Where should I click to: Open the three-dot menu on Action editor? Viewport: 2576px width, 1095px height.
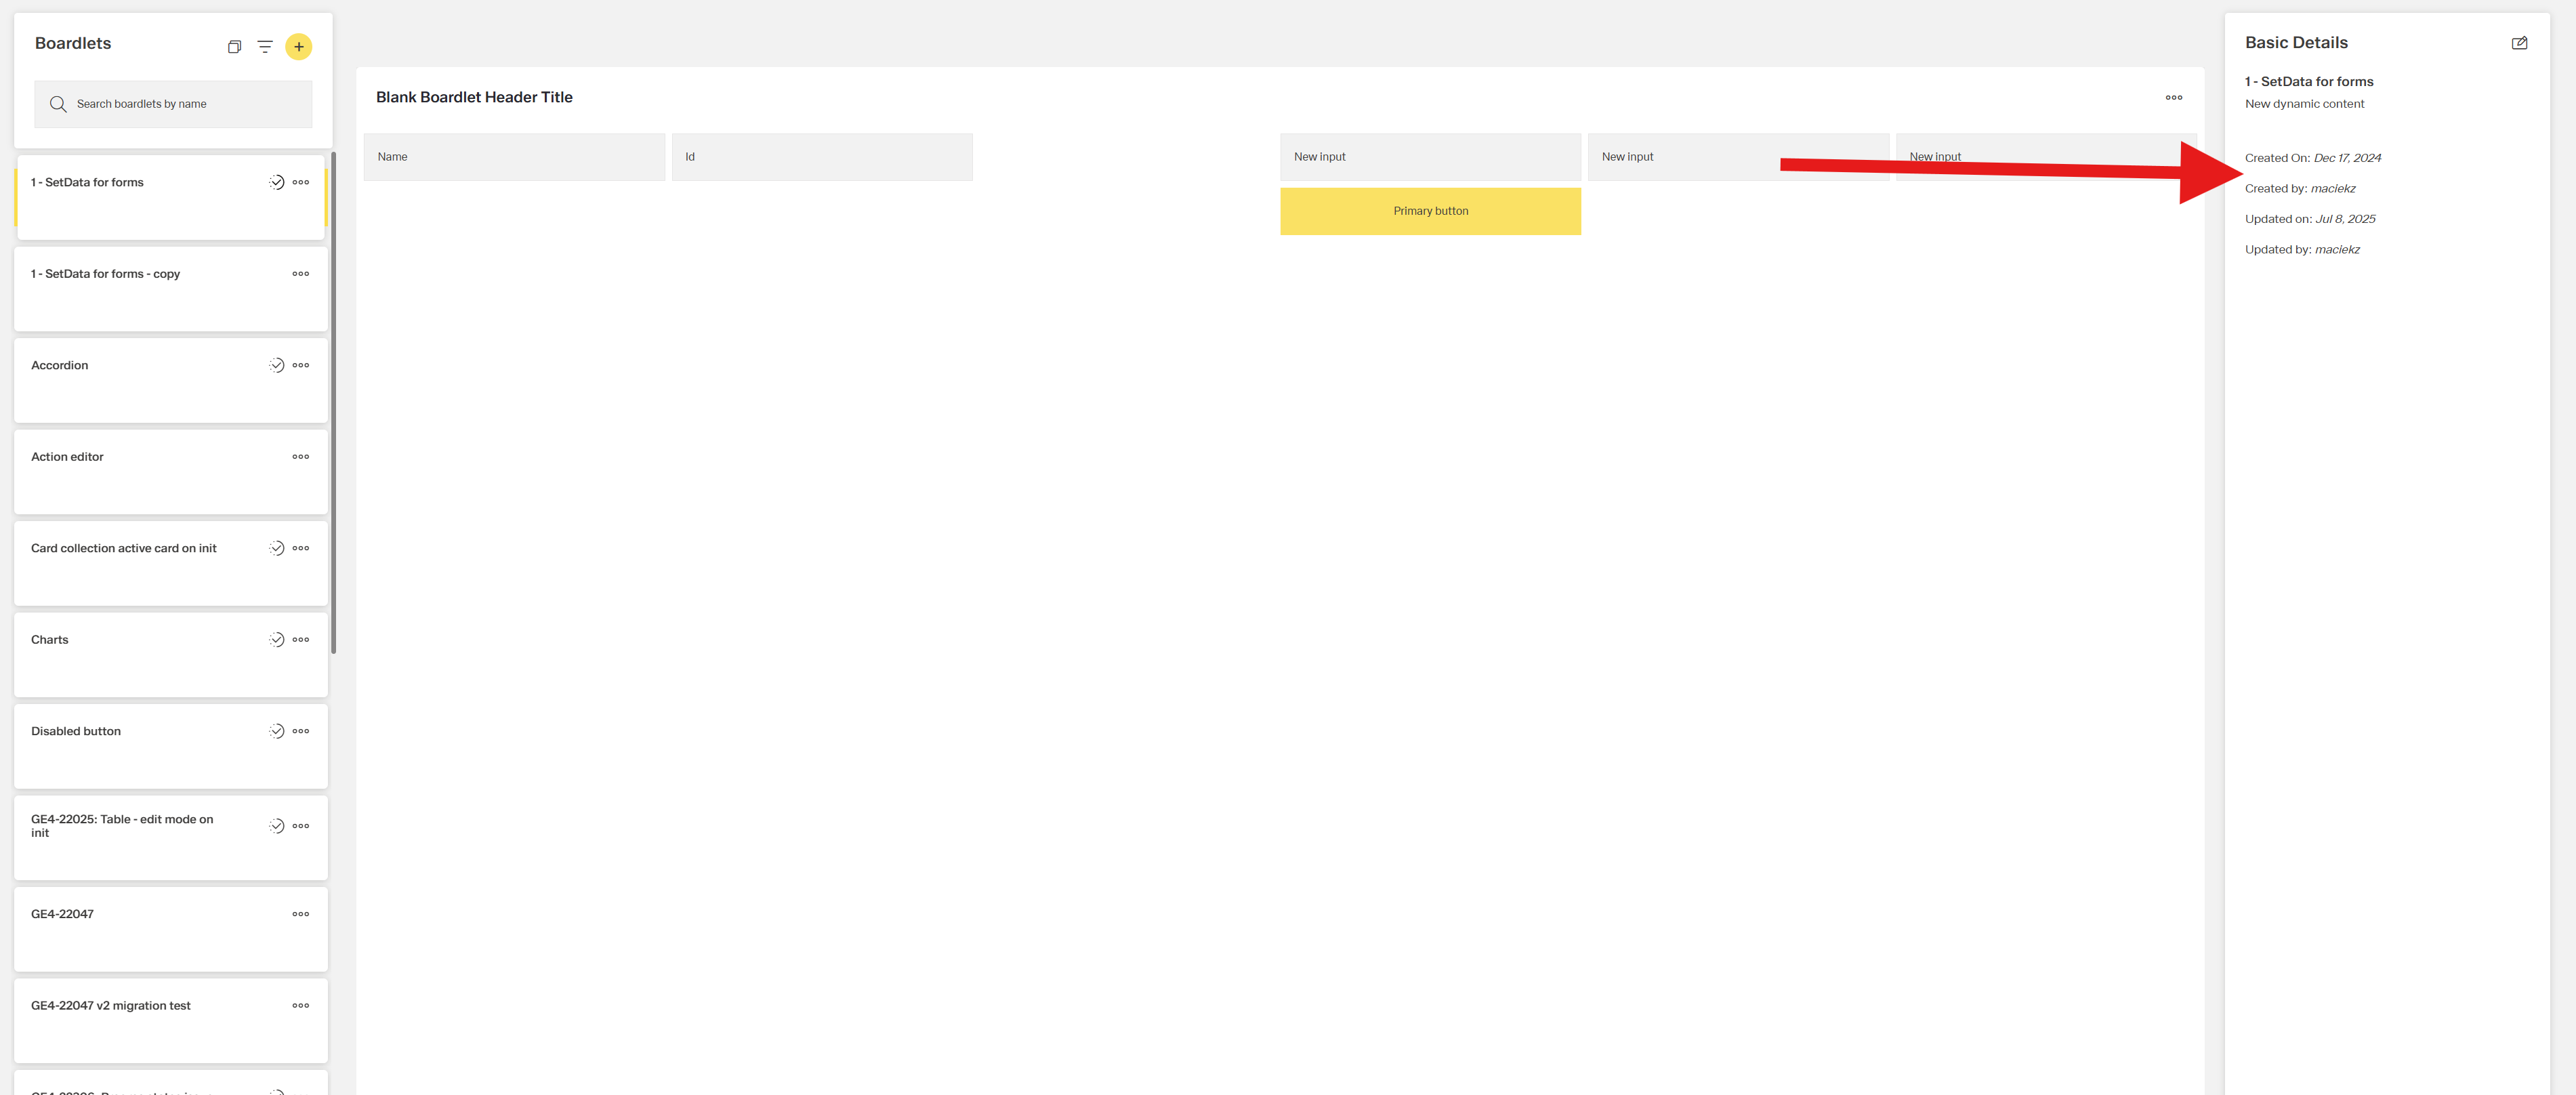(x=300, y=456)
